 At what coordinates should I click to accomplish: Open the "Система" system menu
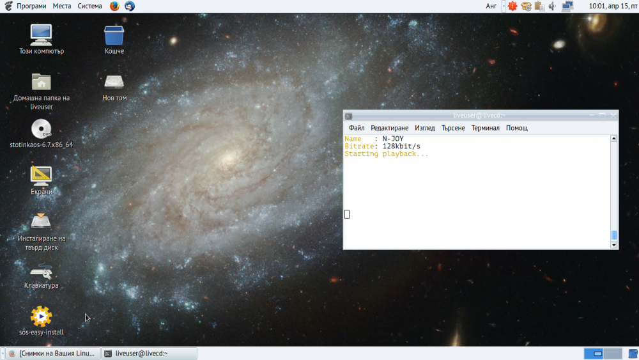(89, 6)
